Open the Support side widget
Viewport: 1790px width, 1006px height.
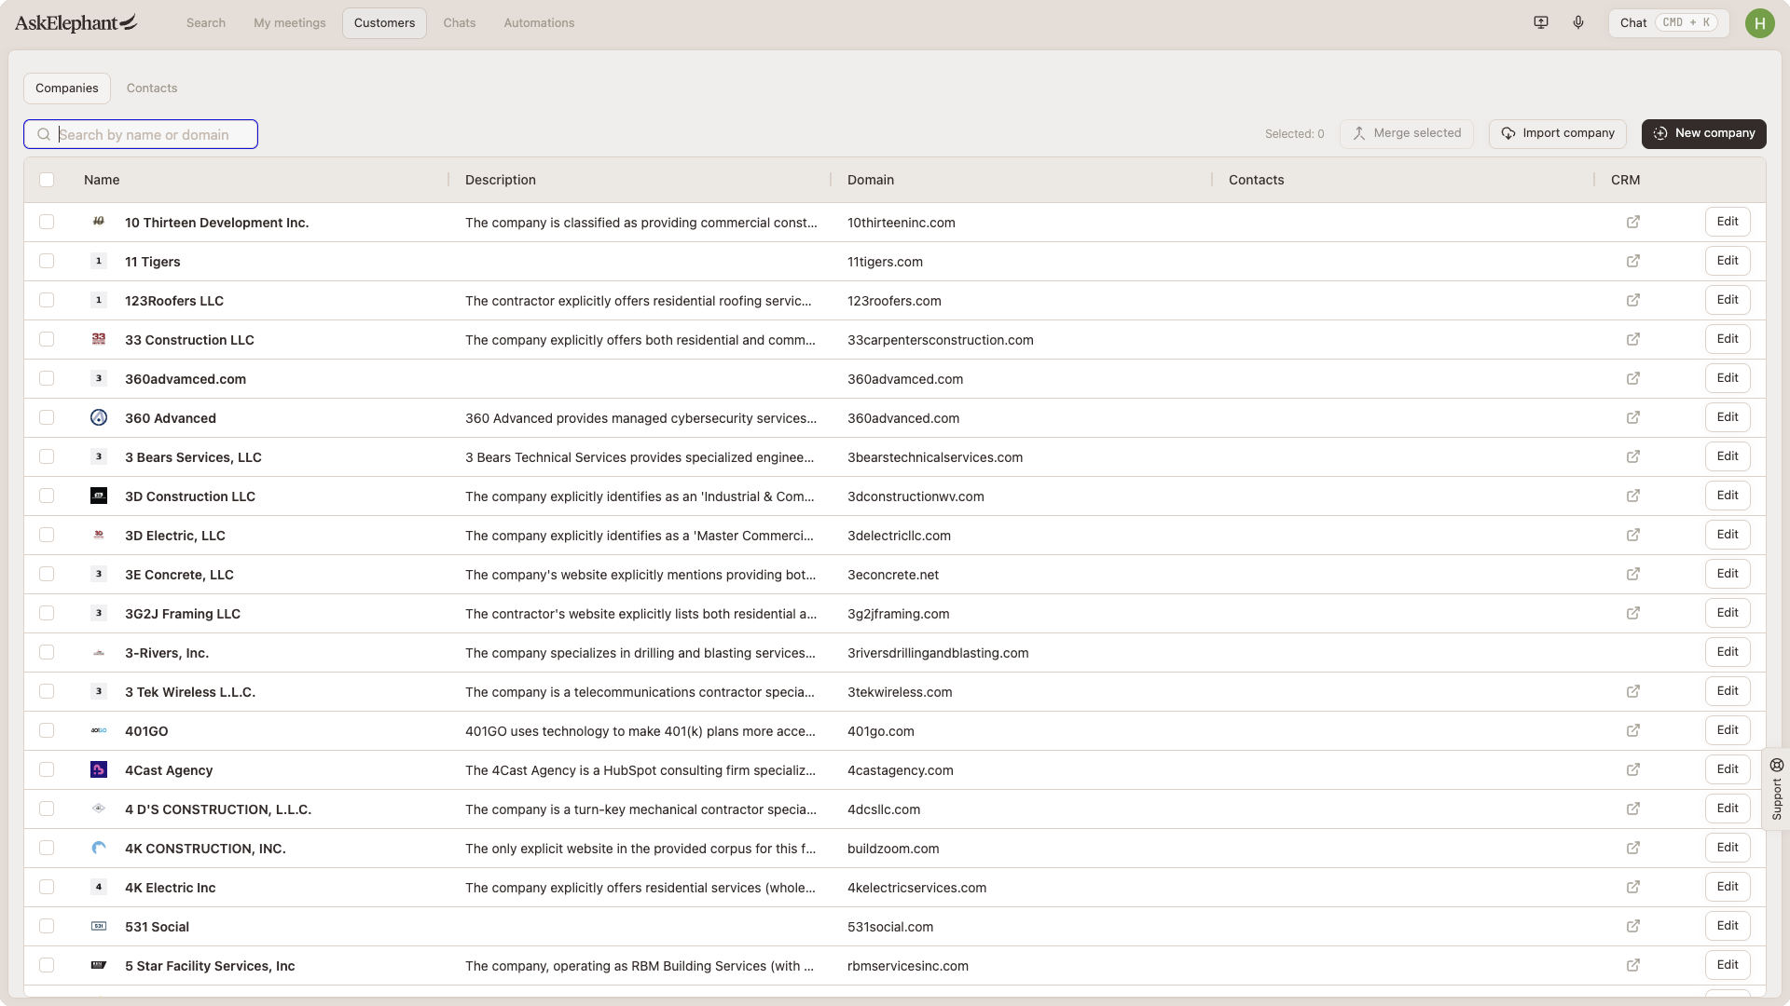point(1776,788)
